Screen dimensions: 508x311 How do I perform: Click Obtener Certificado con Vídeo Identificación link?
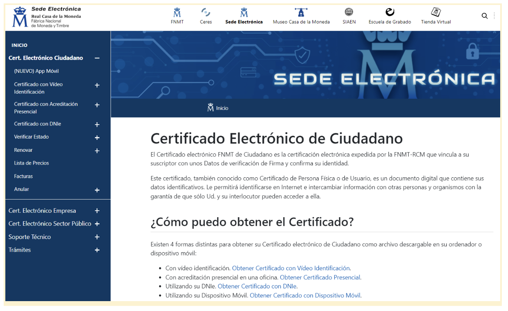point(291,268)
